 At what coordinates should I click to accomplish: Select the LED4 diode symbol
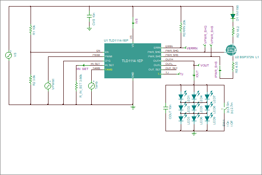[194, 96]
